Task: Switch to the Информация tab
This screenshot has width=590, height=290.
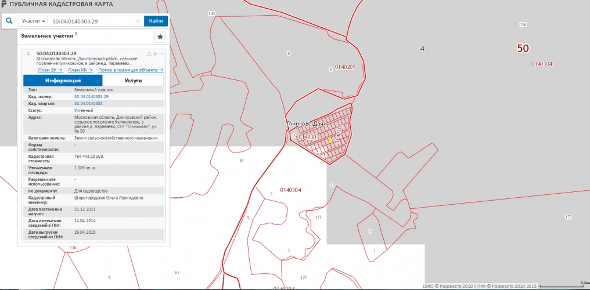Action: coord(63,81)
